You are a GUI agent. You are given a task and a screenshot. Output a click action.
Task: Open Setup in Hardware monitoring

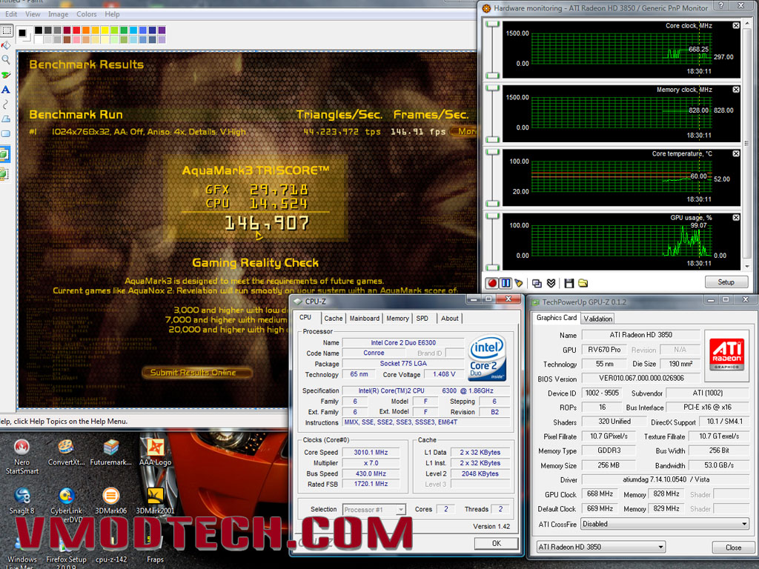(x=726, y=282)
